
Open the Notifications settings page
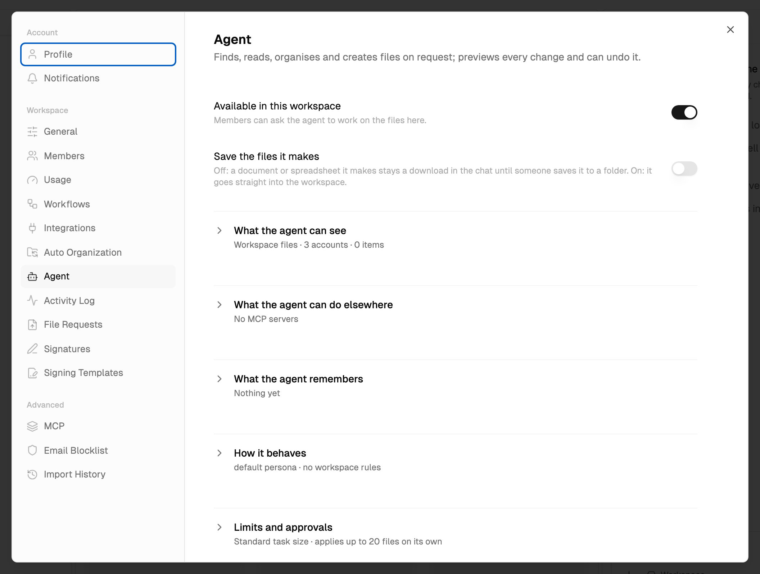[98, 78]
